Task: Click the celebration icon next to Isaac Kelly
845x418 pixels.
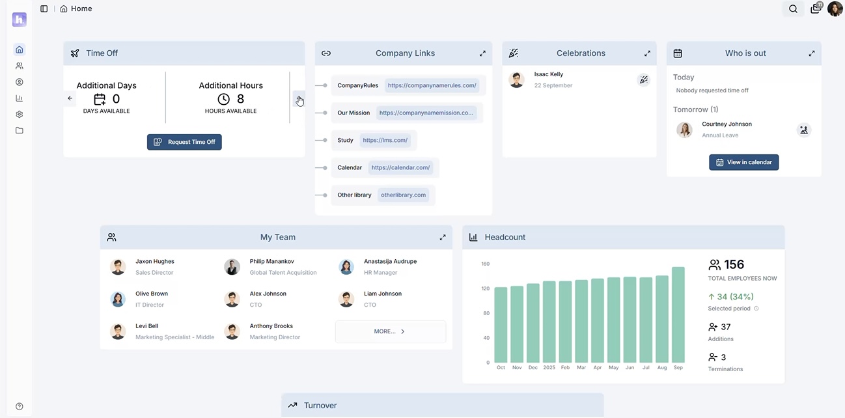Action: click(643, 79)
